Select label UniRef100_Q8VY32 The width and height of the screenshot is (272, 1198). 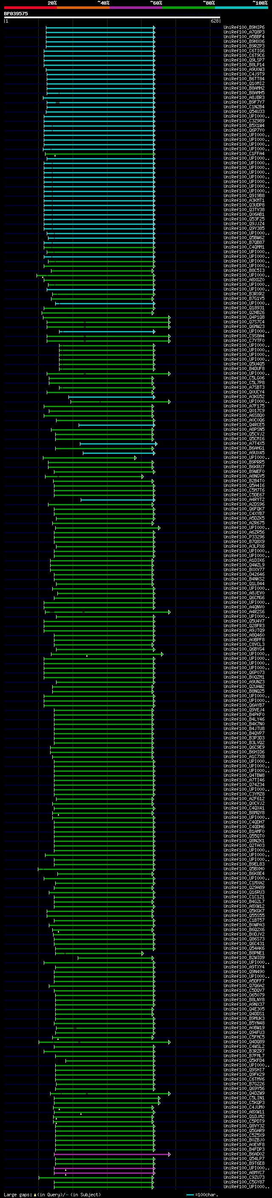tap(244, 1126)
